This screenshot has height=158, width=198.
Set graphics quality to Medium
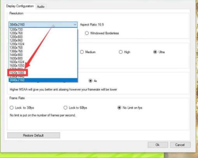click(82, 52)
